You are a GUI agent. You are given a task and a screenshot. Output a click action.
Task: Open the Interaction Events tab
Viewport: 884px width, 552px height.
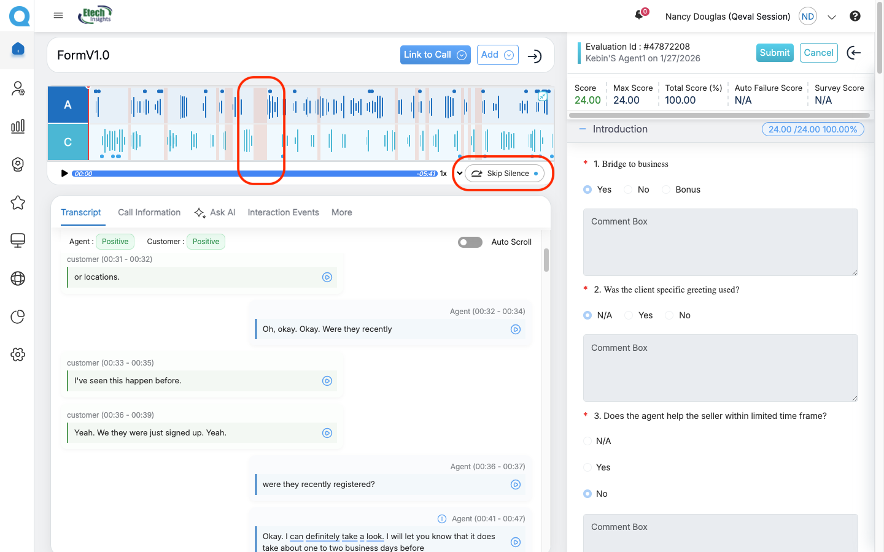pyautogui.click(x=283, y=212)
